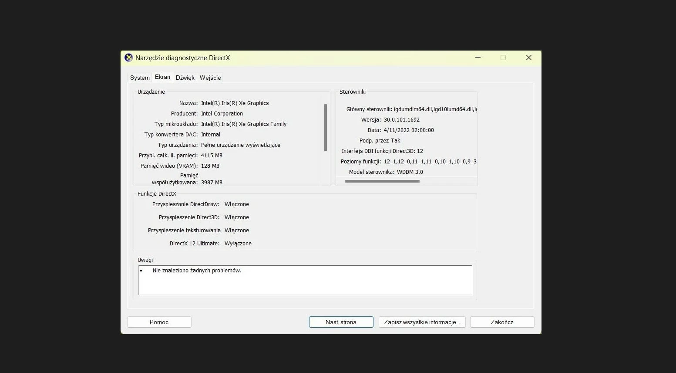The height and width of the screenshot is (373, 676).
Task: Close the DirectX diagnostic window
Action: click(x=528, y=58)
